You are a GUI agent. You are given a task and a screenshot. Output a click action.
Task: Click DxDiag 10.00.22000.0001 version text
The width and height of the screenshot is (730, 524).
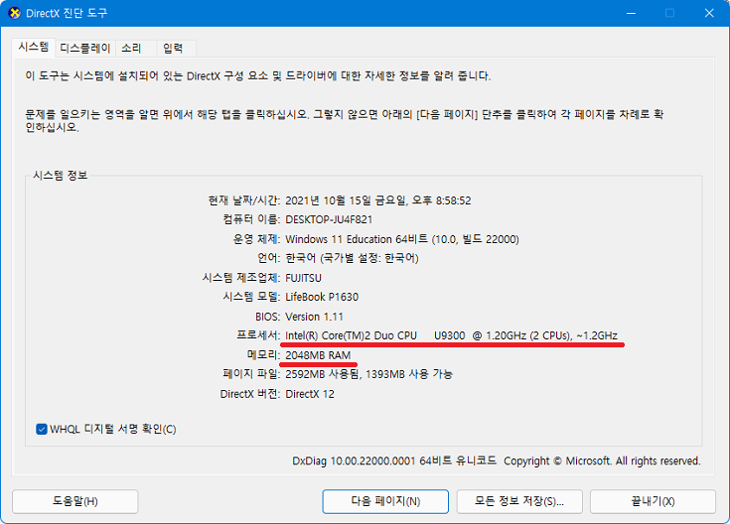coord(354,460)
